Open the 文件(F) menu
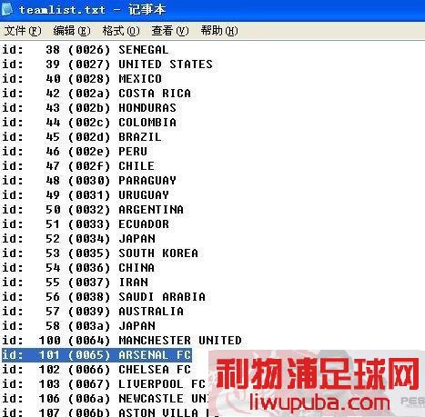425x417 pixels. point(23,31)
